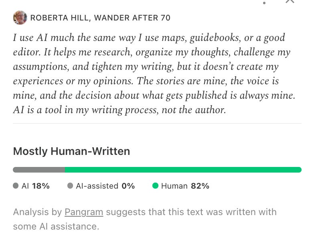Screen dimensions: 316x244
Task: Click the author name Roberta Hill, Wander After 70
Action: pos(100,18)
